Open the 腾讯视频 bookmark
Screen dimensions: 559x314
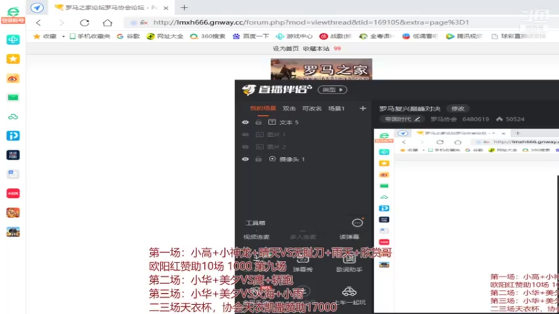tap(464, 36)
